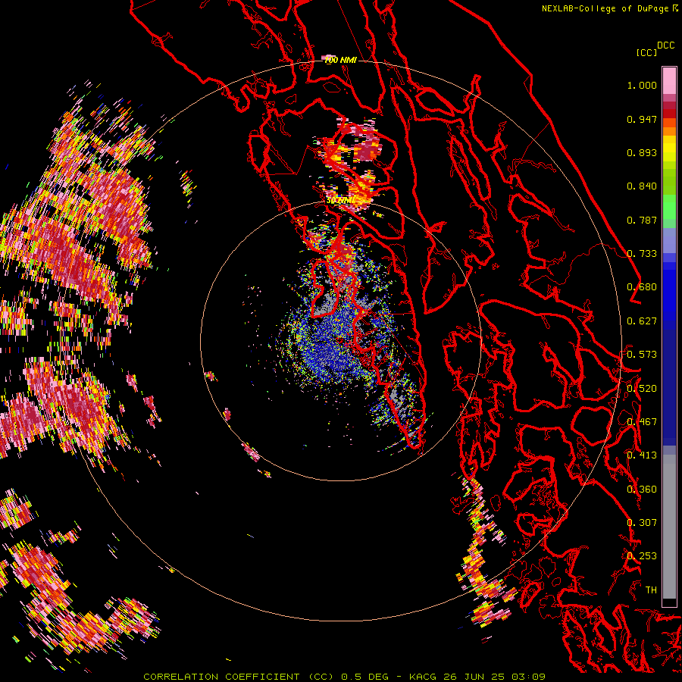Select the 0.413 legend value
This screenshot has height=682, width=682.
click(642, 455)
